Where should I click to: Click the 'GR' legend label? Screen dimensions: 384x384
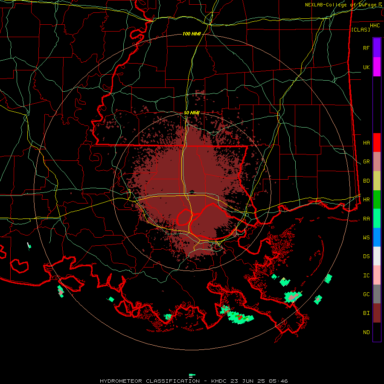click(366, 162)
